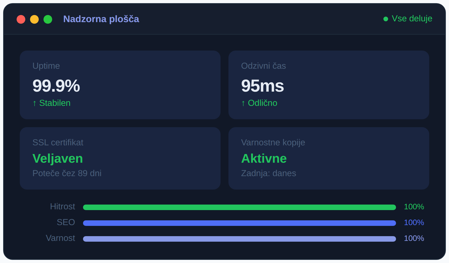Open the SSL certifikat card
The height and width of the screenshot is (263, 449).
point(120,158)
